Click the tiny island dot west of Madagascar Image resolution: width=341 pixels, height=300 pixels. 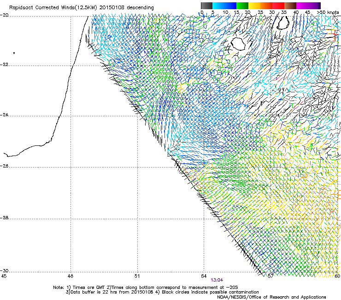pos(14,53)
